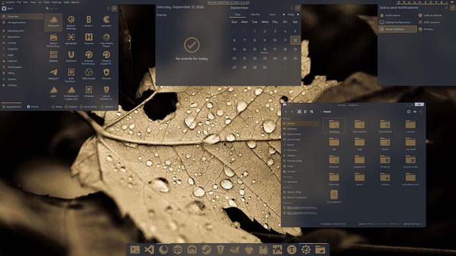
Task: Open the file manager folder icon in dock
Action: click(x=320, y=249)
